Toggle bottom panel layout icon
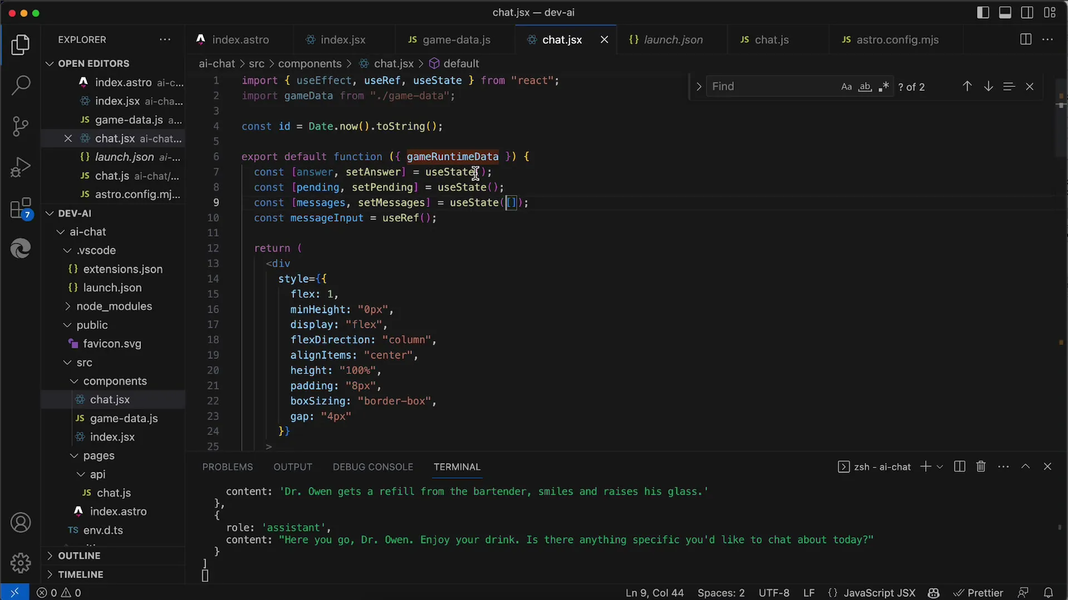 click(1005, 12)
